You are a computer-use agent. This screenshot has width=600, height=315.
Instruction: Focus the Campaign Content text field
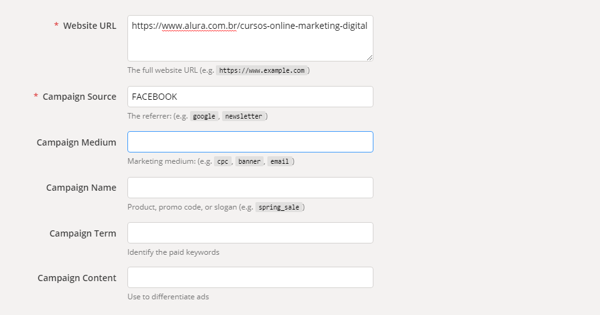tap(250, 277)
